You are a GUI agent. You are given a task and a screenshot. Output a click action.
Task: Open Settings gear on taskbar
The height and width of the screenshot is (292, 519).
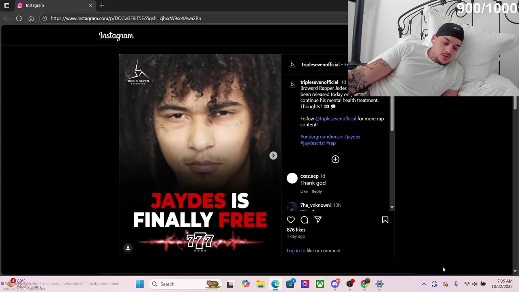click(x=380, y=284)
